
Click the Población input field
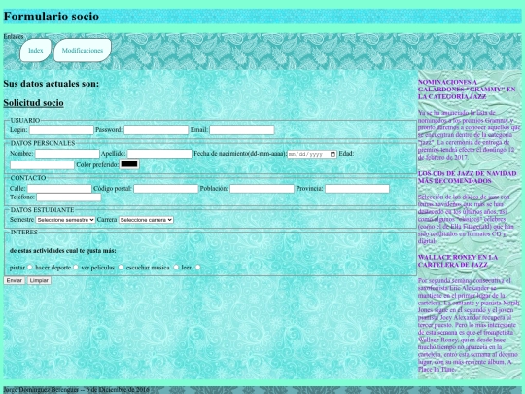click(x=262, y=189)
